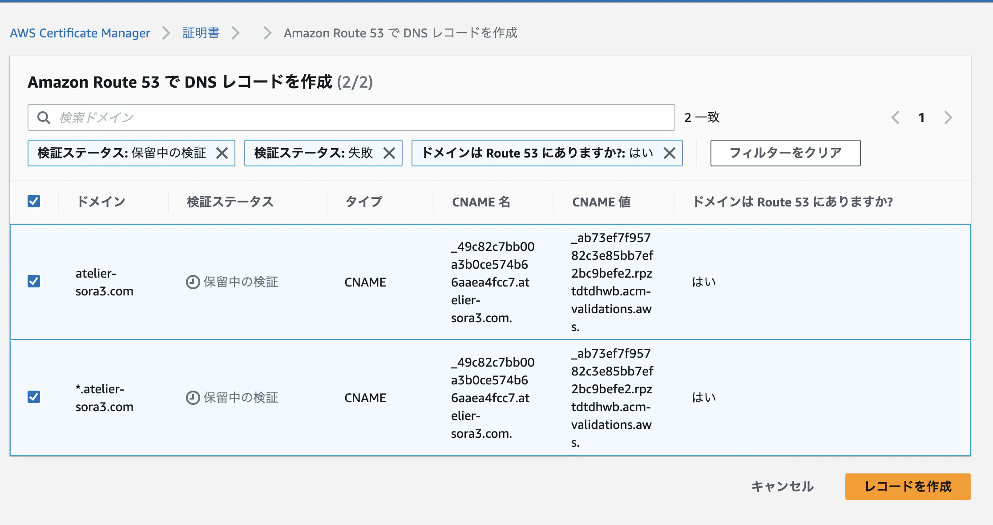The image size is (993, 525).
Task: Go to next page arrow
Action: coord(948,117)
